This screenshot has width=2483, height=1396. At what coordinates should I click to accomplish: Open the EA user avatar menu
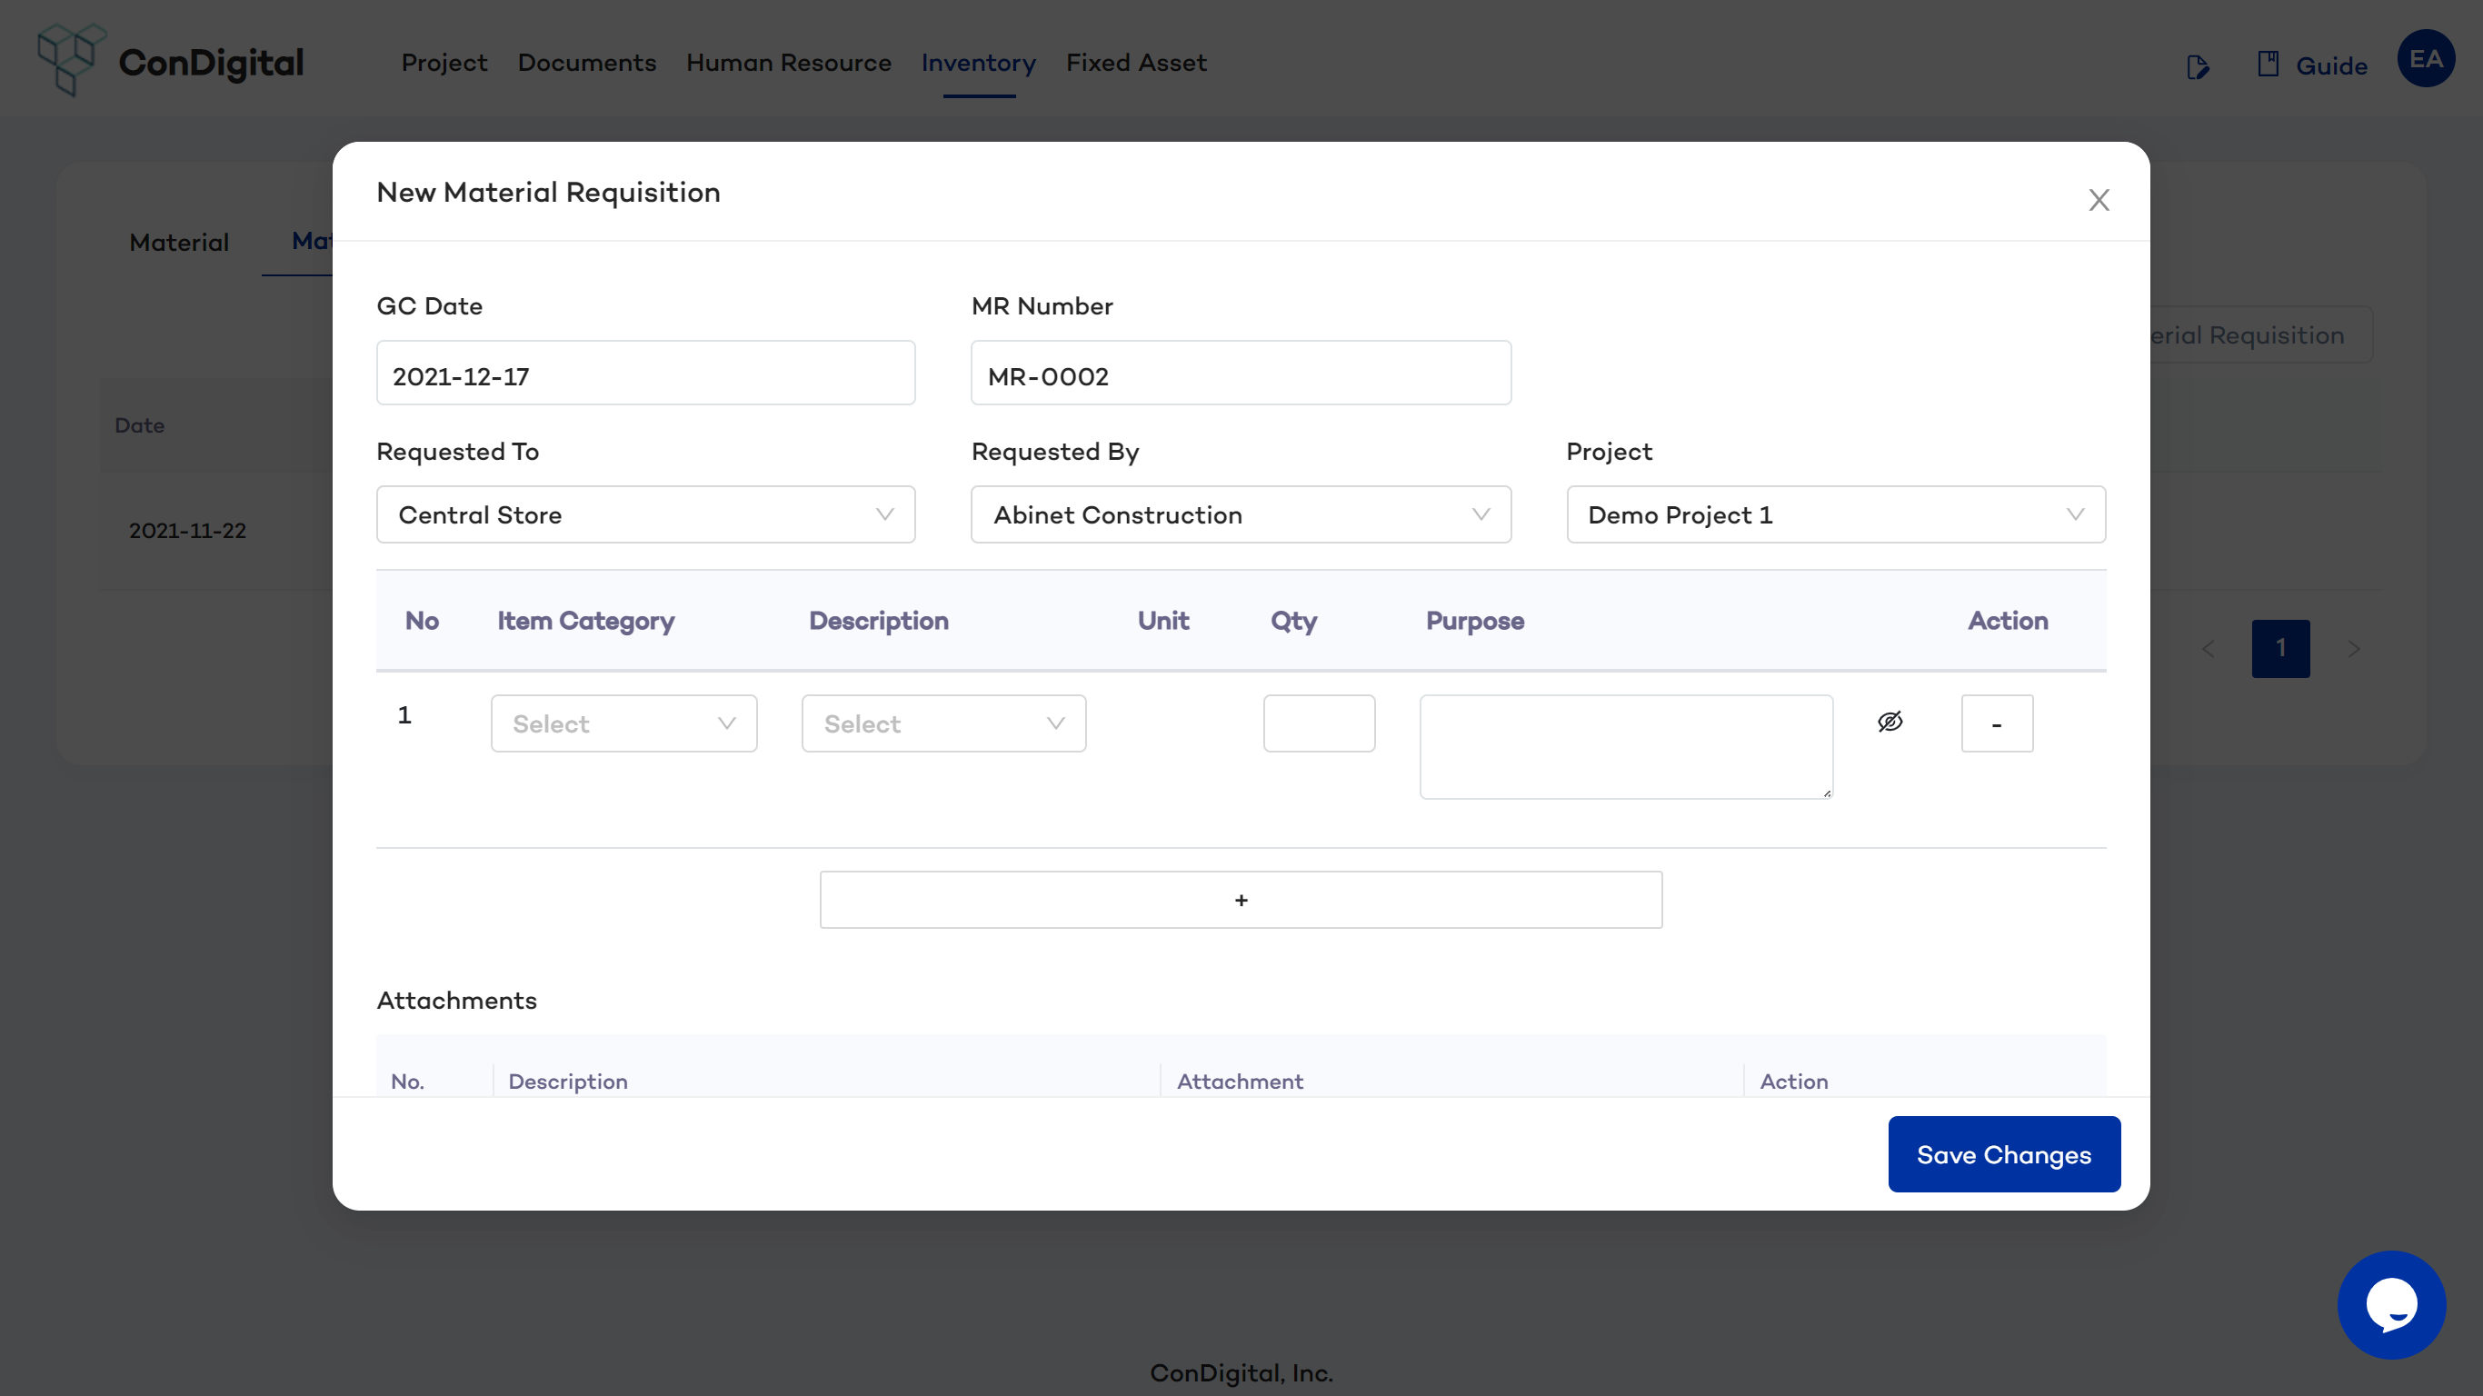click(2425, 59)
